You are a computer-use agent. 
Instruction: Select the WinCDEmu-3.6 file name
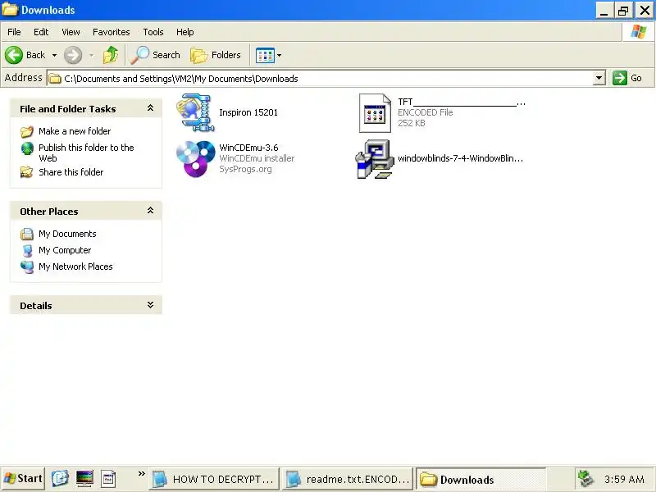pyautogui.click(x=248, y=148)
